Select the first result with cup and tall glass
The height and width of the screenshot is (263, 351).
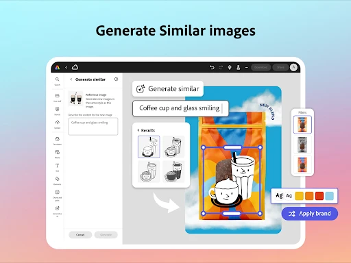pyautogui.click(x=149, y=147)
